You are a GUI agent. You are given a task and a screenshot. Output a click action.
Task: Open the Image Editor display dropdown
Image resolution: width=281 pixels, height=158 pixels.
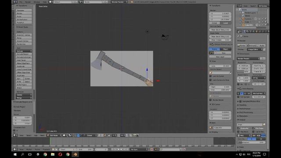(x=255, y=49)
